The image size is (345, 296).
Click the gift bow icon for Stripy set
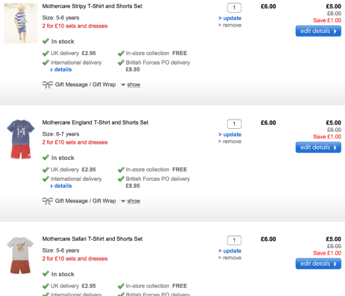[48, 84]
